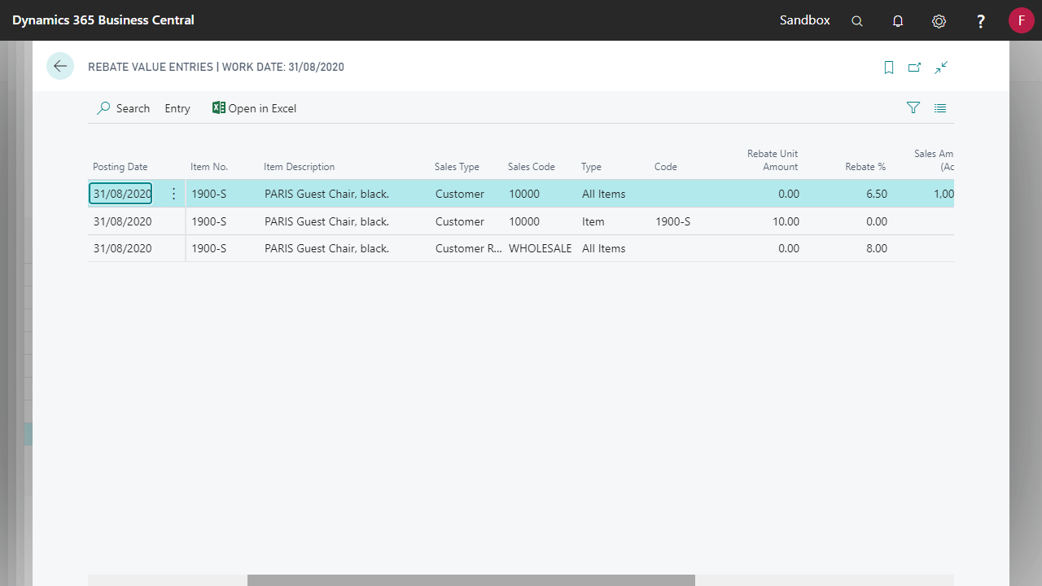Open user account avatar F
The height and width of the screenshot is (586, 1042).
point(1021,20)
